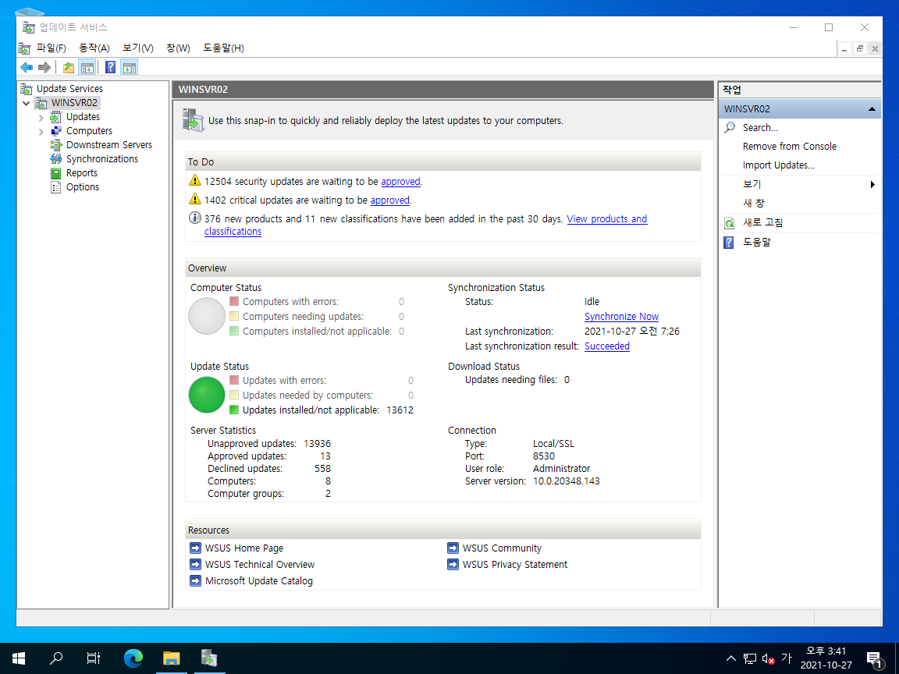Viewport: 899px width, 674px height.
Task: Click the Update Services root node icon
Action: click(x=27, y=88)
